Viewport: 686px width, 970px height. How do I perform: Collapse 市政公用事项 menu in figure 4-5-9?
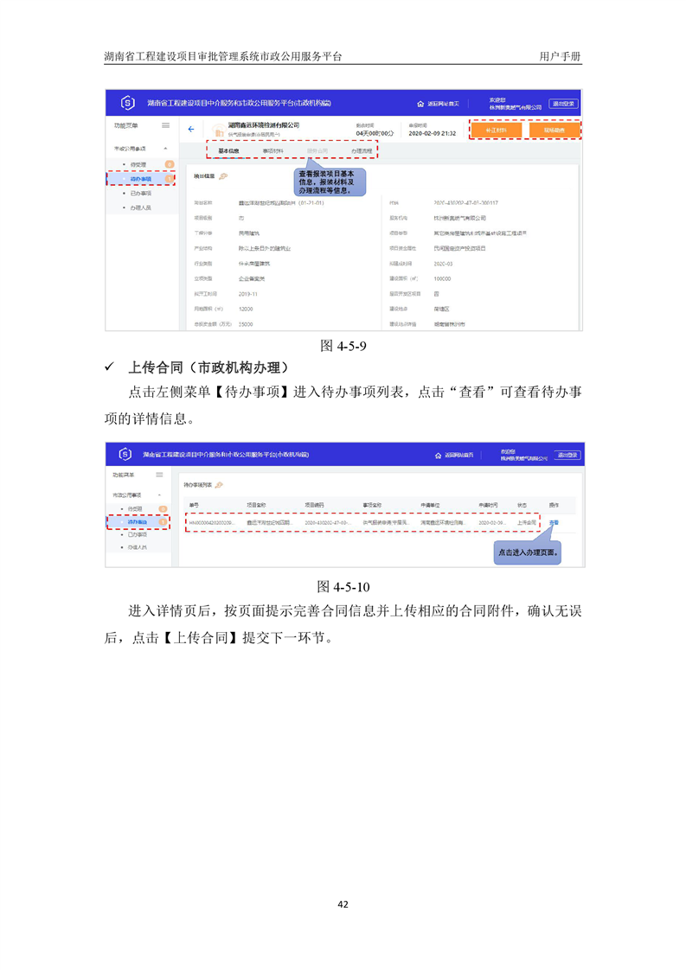point(165,149)
